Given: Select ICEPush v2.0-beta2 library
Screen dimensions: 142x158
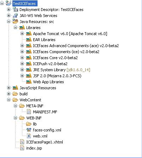Looking at the screenshot, I should [50, 64].
